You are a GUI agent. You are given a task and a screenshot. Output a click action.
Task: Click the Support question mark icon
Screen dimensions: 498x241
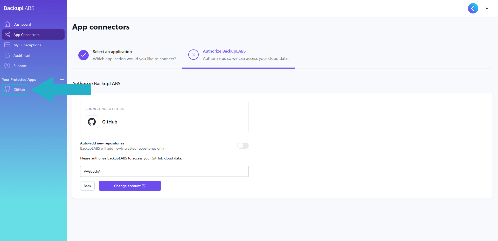7,65
